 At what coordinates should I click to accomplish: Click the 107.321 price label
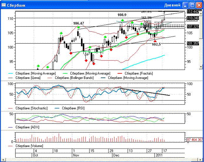pyautogui.click(x=193, y=27)
